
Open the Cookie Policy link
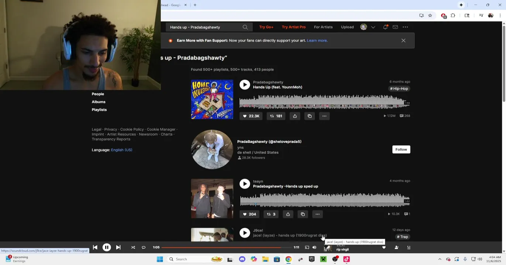(x=132, y=129)
